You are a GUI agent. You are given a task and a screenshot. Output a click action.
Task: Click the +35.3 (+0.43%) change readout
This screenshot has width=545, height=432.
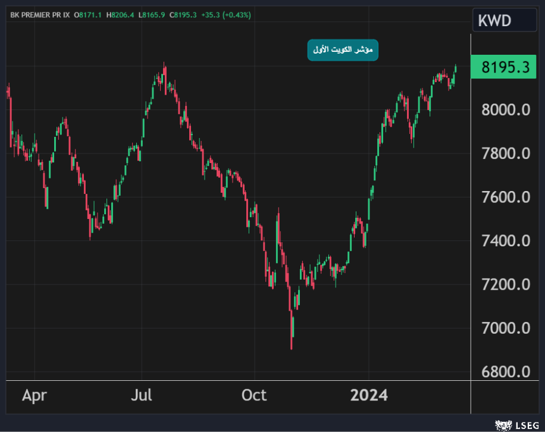pos(227,15)
